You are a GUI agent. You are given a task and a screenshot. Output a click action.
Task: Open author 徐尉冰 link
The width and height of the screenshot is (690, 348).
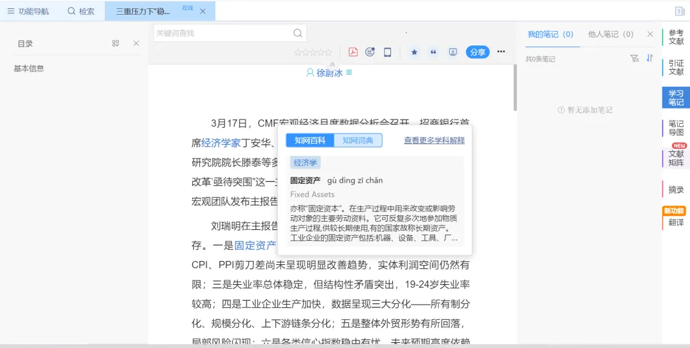click(329, 73)
